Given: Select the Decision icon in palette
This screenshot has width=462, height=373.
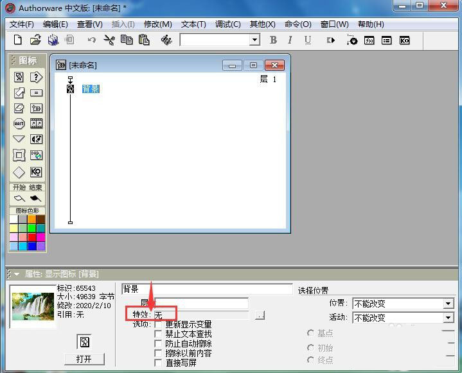Looking at the screenshot, I should (36, 78).
